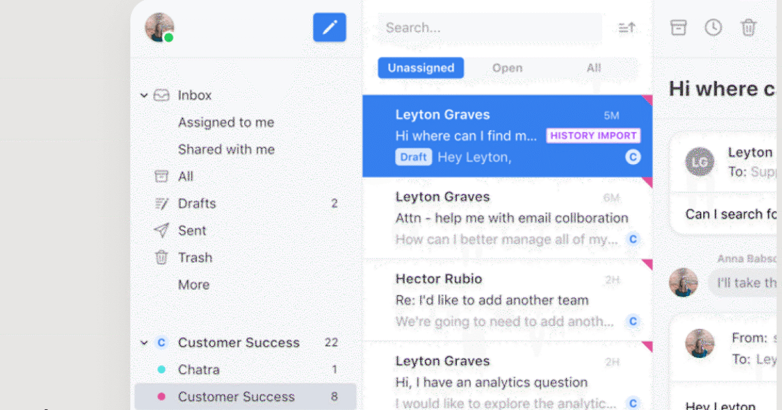The image size is (782, 410).
Task: Collapse the Inbox tree section
Action: 144,96
